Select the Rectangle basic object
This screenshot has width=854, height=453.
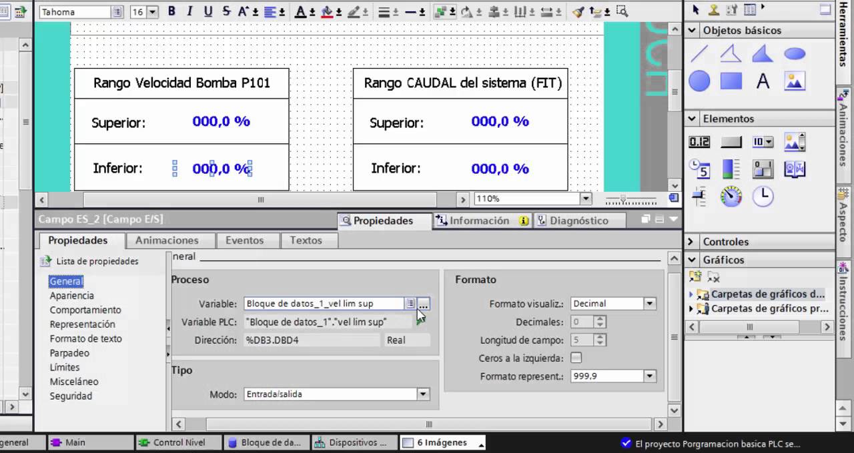(x=731, y=81)
